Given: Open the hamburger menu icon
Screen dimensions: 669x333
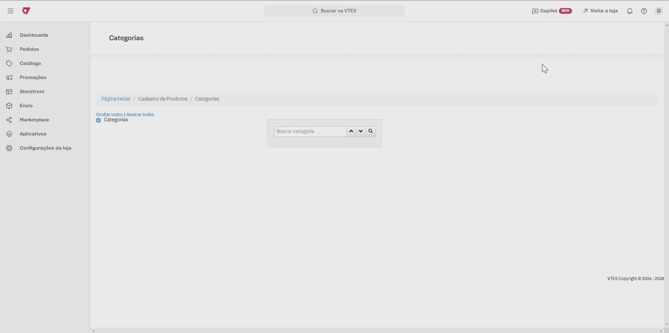Looking at the screenshot, I should pyautogui.click(x=11, y=11).
